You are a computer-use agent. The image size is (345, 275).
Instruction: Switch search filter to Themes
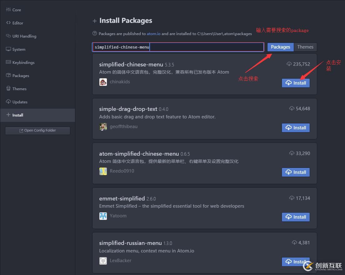pyautogui.click(x=305, y=47)
